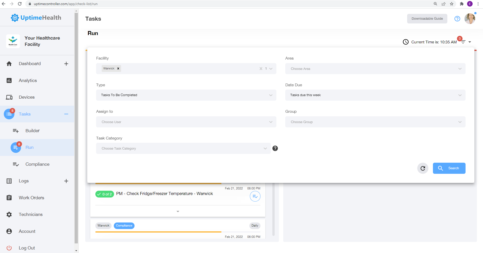Viewport: 483px width, 253px height.
Task: Click the Builder add-list icon
Action: (16, 131)
